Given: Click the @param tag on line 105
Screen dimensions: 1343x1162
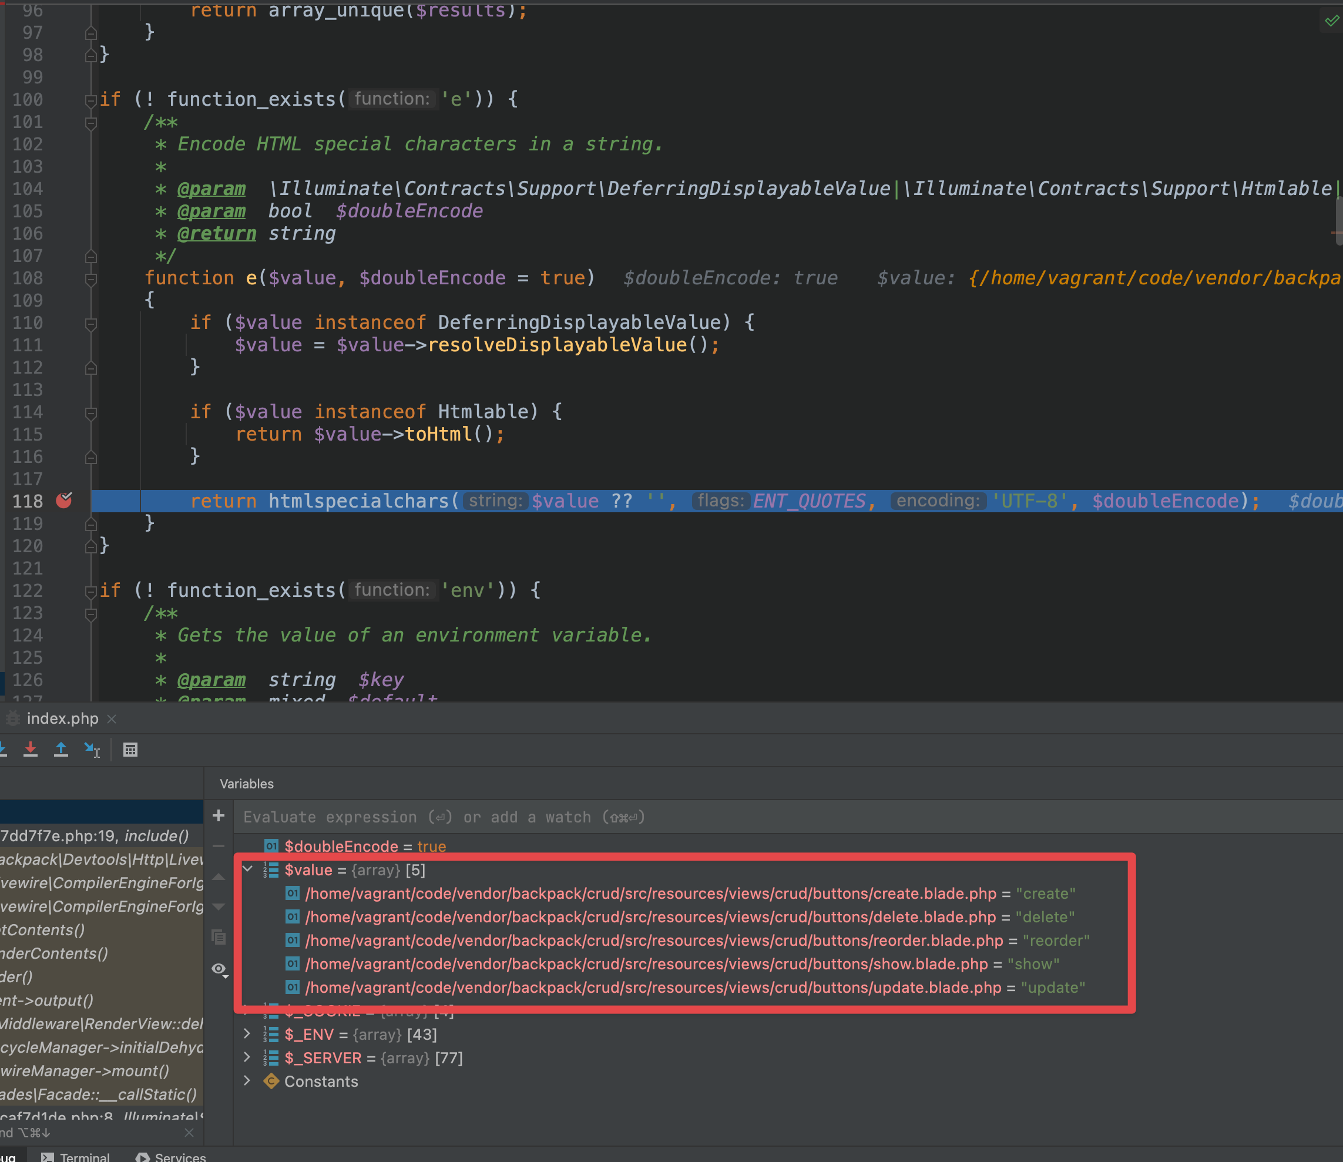Looking at the screenshot, I should pos(211,211).
